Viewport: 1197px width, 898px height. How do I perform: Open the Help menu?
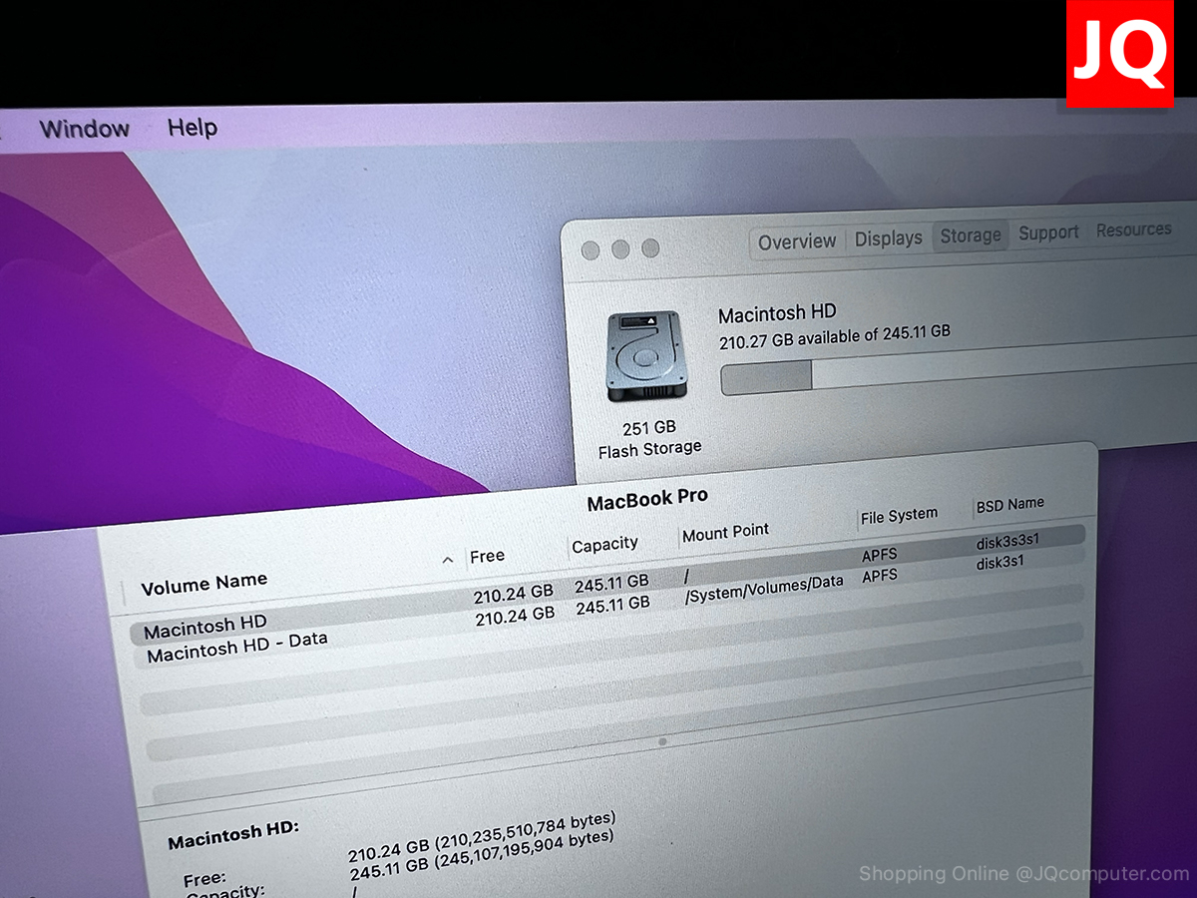[193, 128]
